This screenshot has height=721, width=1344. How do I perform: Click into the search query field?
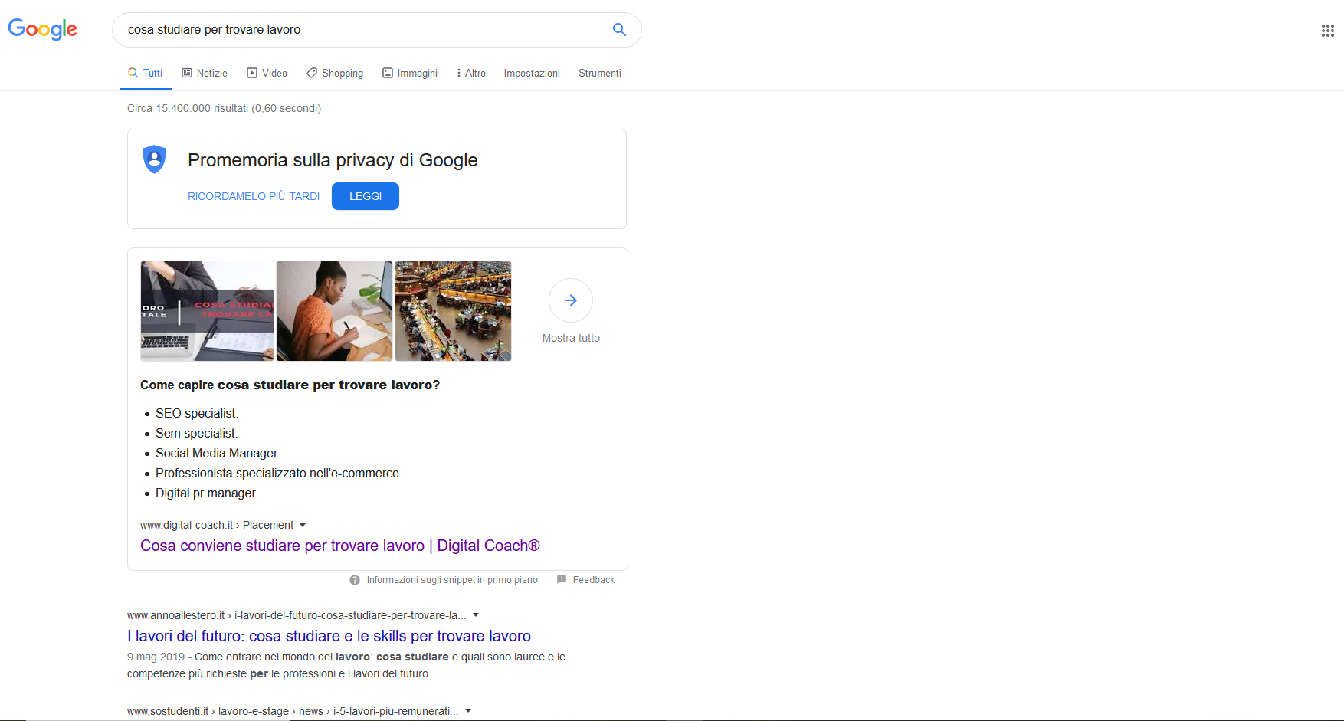pos(360,30)
